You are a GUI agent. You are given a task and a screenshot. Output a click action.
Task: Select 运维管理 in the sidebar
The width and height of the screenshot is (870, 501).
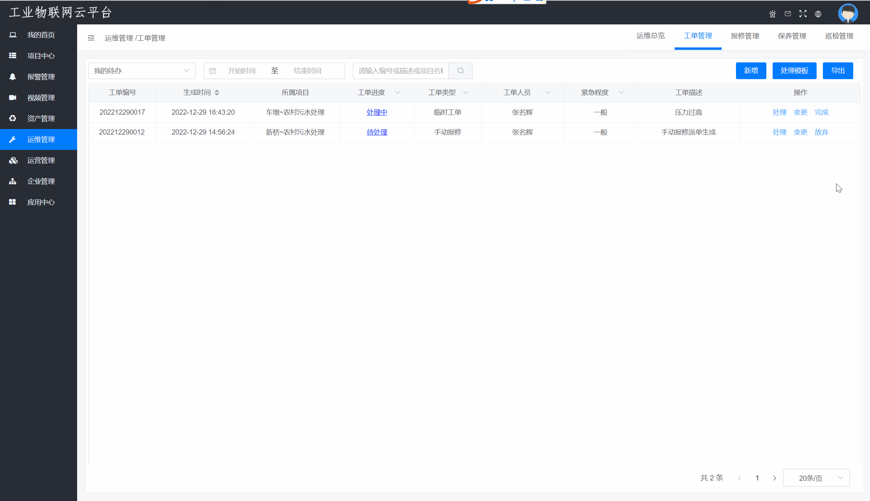(38, 139)
